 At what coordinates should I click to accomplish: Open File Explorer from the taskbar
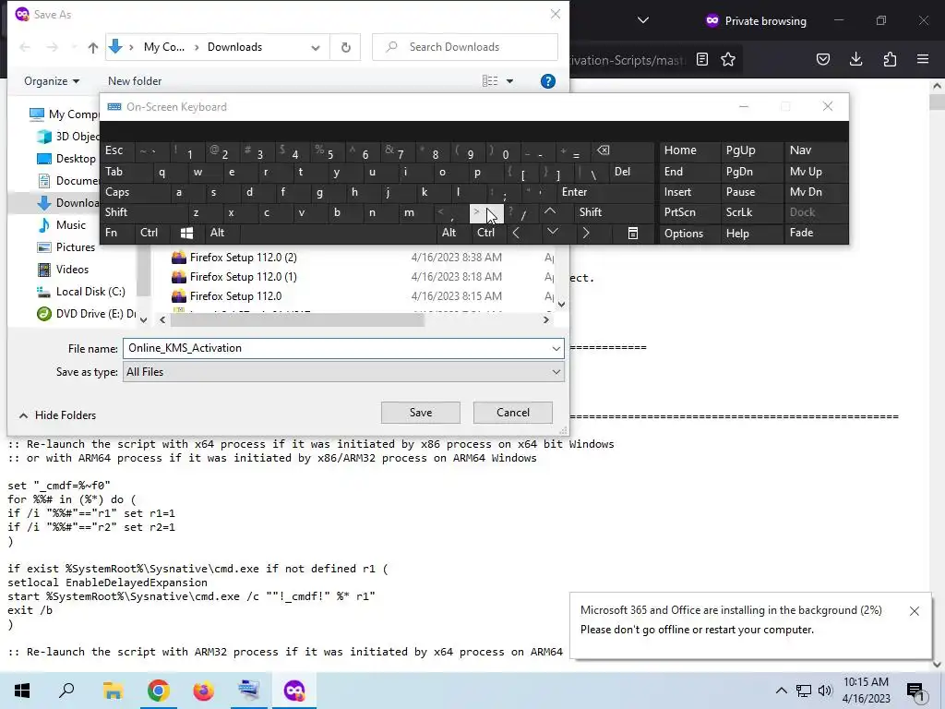point(113,691)
